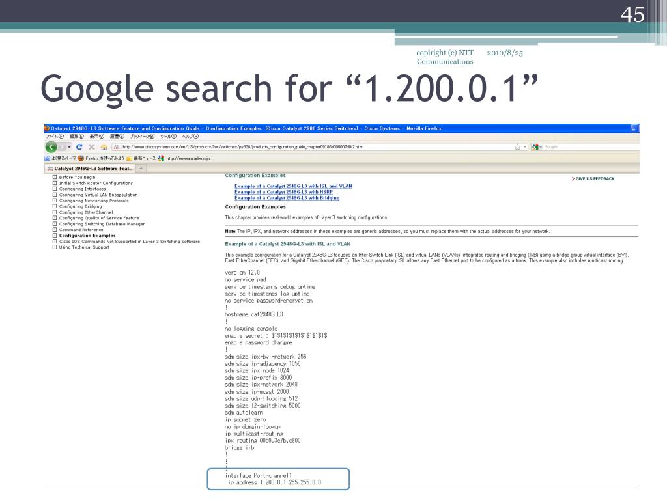Open the ツール (Tools) menu
Image resolution: width=667 pixels, height=500 pixels.
168,137
